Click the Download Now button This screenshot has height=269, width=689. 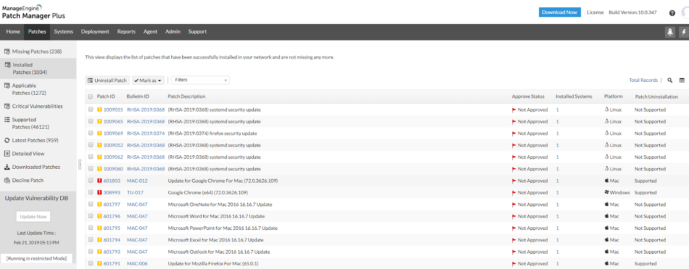pyautogui.click(x=560, y=12)
